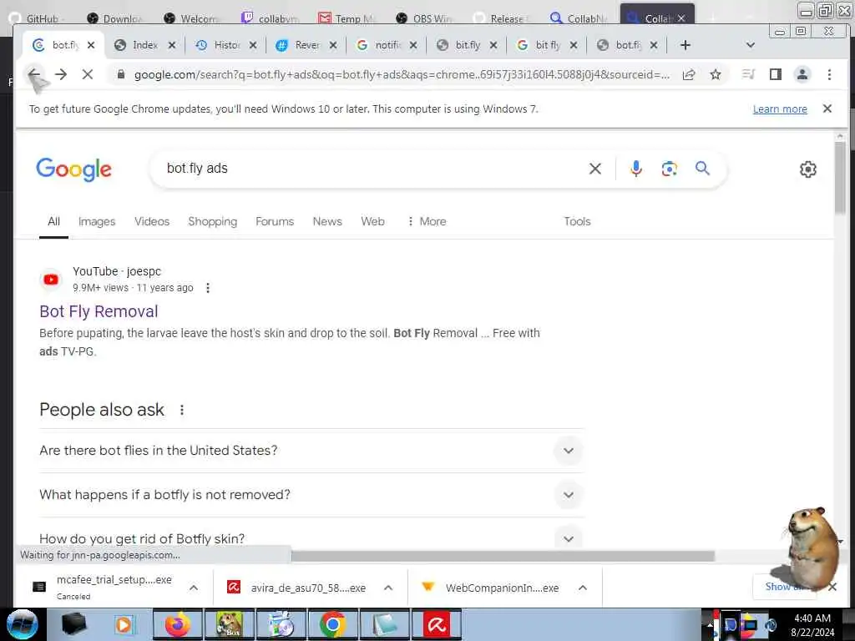Show hidden system tray icons arrow
Screen dimensions: 855x641
pyautogui.click(x=710, y=625)
